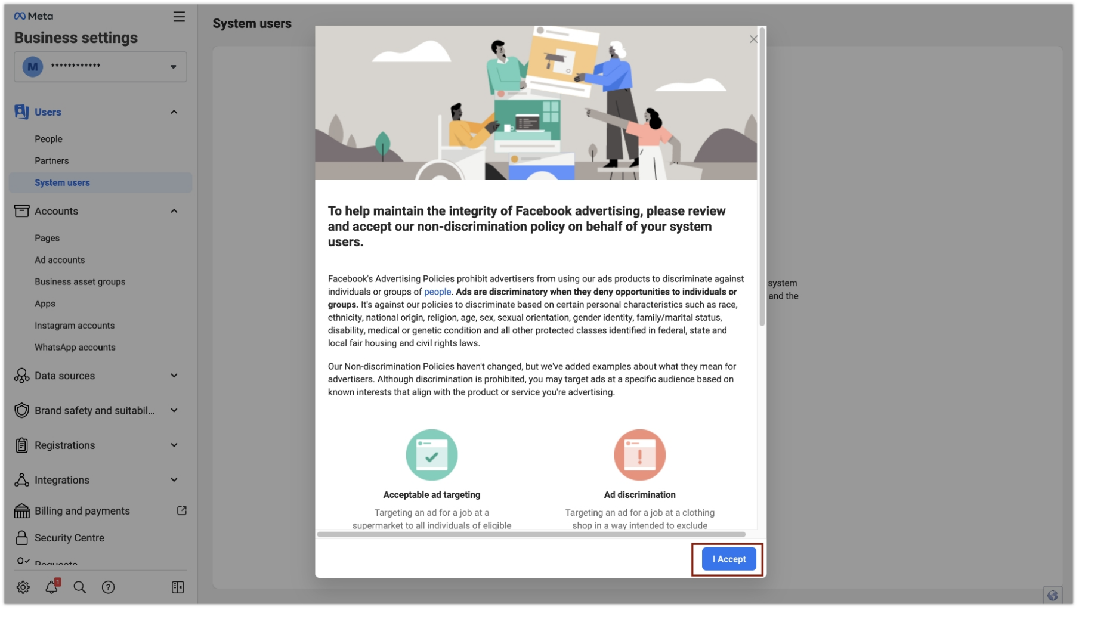Expand the Integrations chevron
Viewport: 1113px width, 644px height.
point(174,480)
